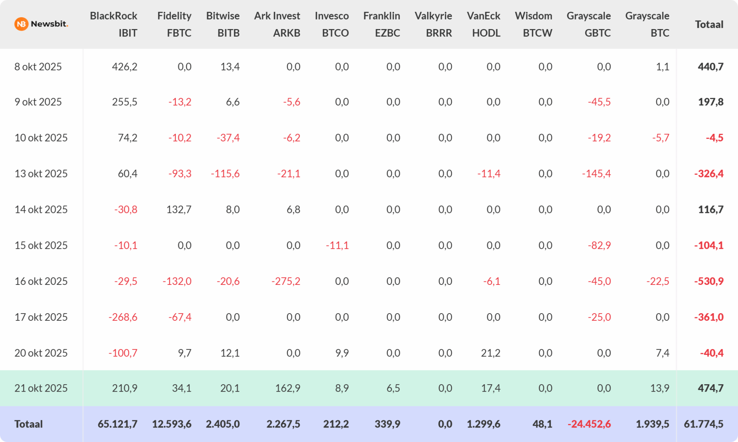This screenshot has height=442, width=738.
Task: Select the -145,4 GBTC value on 13 okt
Action: [596, 174]
